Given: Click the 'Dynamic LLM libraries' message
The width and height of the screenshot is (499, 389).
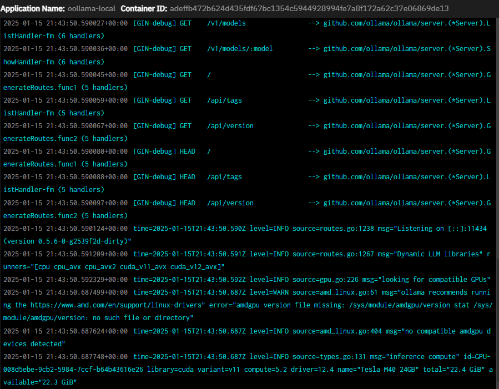Looking at the screenshot, I should coord(437,254).
